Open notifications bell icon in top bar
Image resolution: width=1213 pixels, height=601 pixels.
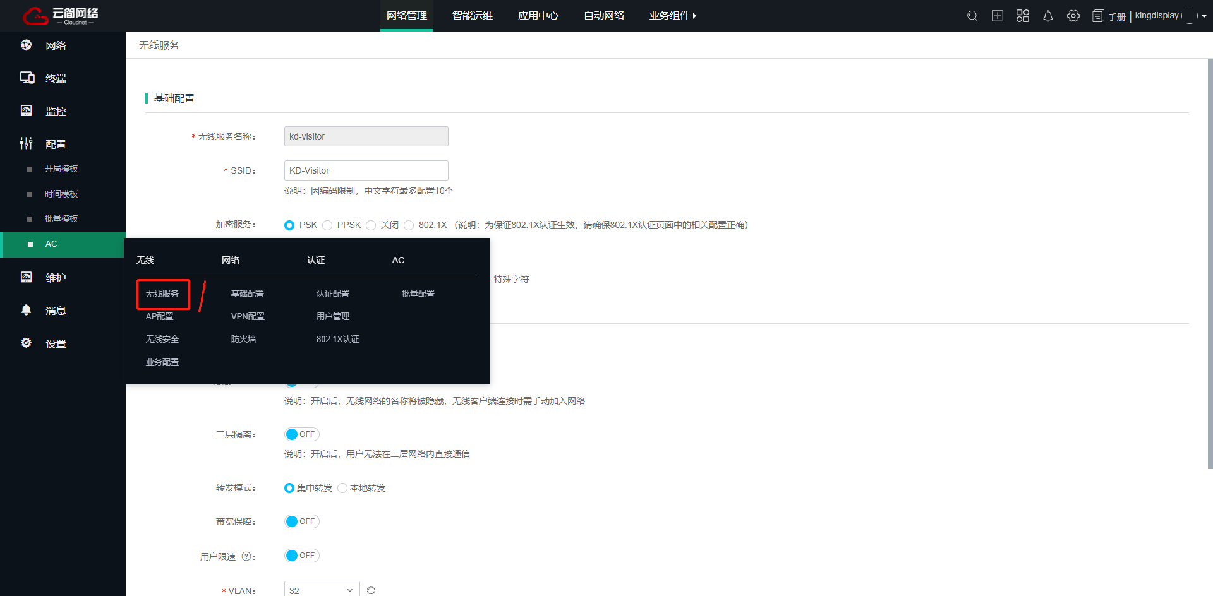tap(1048, 16)
